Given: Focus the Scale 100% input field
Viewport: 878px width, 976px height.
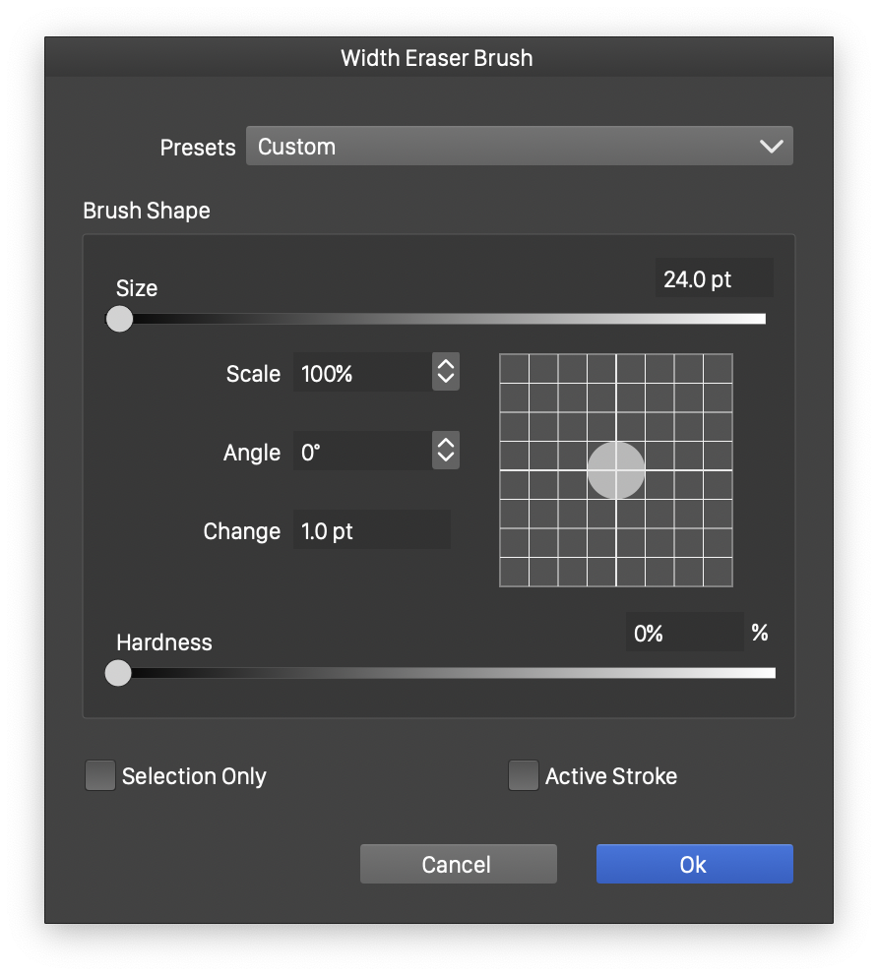Looking at the screenshot, I should pos(361,374).
